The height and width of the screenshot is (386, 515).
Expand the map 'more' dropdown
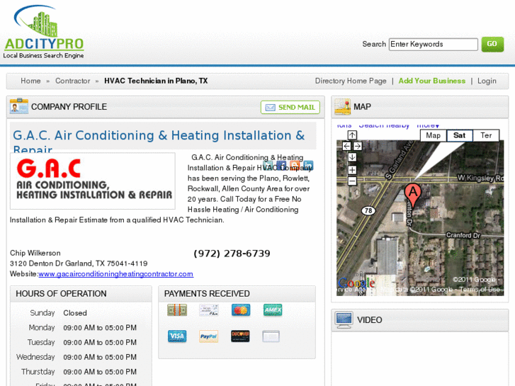tap(428, 125)
